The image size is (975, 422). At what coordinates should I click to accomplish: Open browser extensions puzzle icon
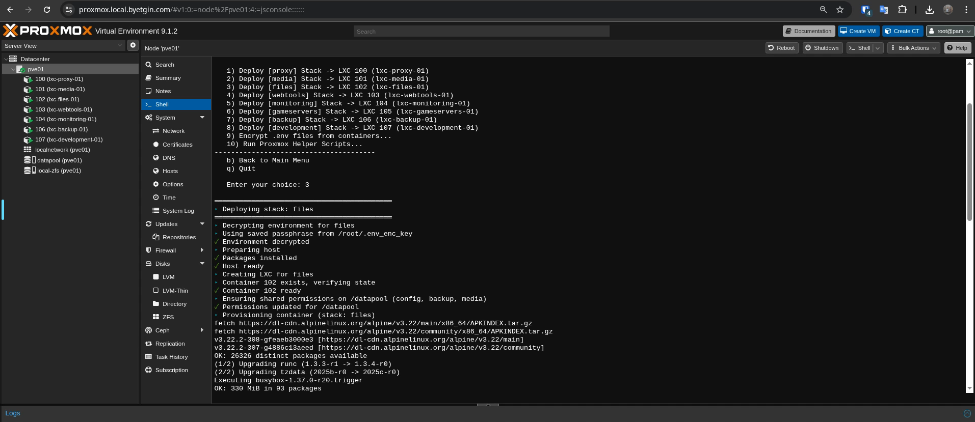click(902, 10)
